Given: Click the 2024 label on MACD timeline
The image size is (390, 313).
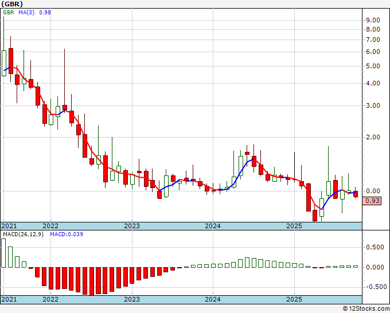Looking at the screenshot, I should 213,299.
